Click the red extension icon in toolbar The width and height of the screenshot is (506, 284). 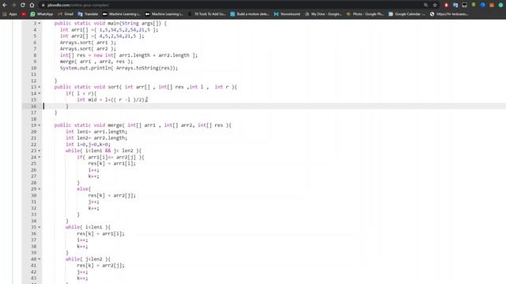[x=446, y=6]
